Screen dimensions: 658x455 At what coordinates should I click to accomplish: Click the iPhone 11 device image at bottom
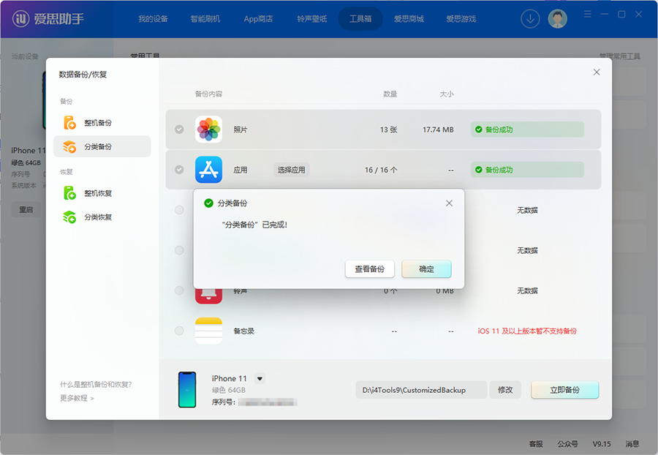pyautogui.click(x=187, y=389)
